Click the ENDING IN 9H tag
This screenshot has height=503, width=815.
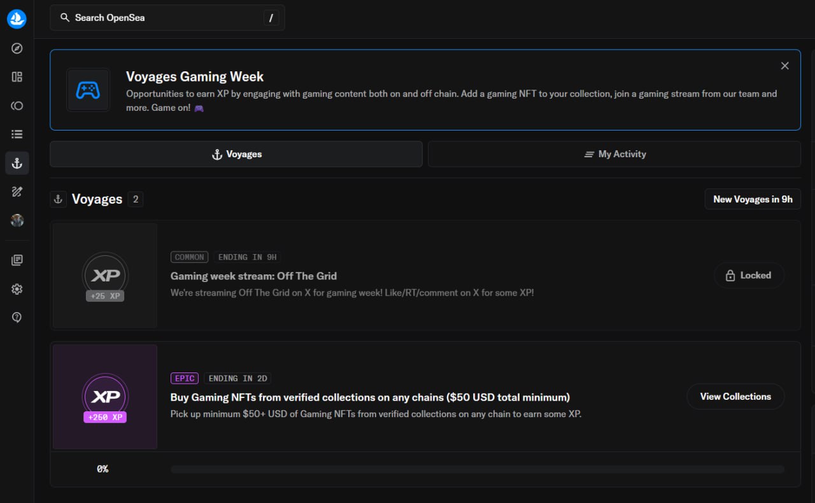coord(248,257)
